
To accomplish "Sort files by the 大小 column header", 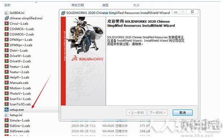I will click(136, 5).
